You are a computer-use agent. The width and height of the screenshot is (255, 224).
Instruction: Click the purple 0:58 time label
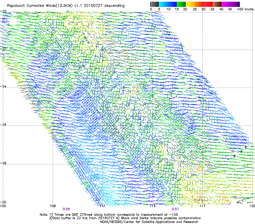tap(66, 209)
